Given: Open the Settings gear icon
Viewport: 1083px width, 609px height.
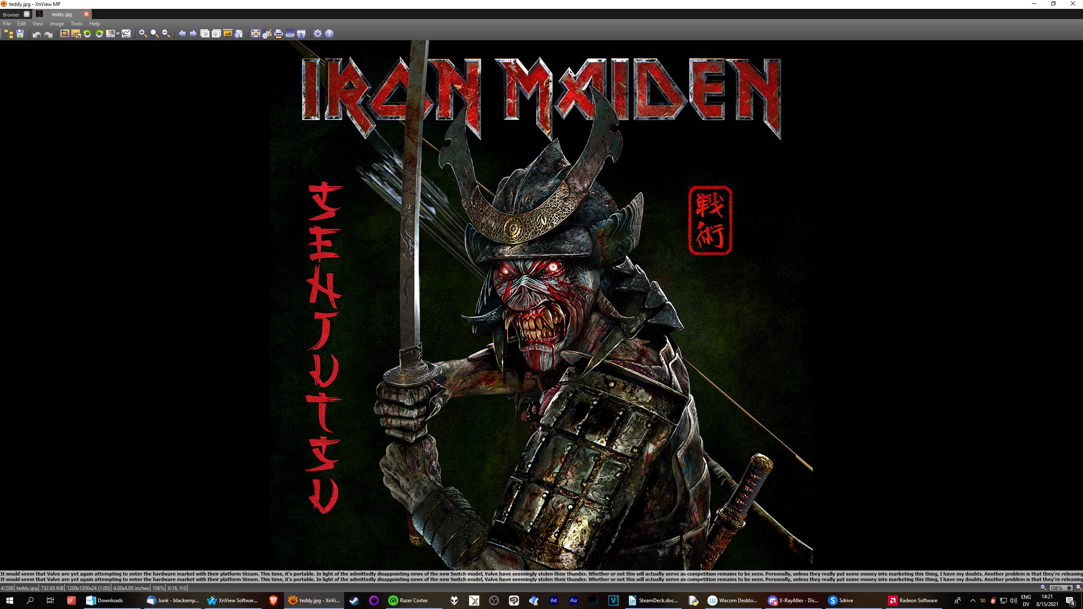Looking at the screenshot, I should coord(318,34).
